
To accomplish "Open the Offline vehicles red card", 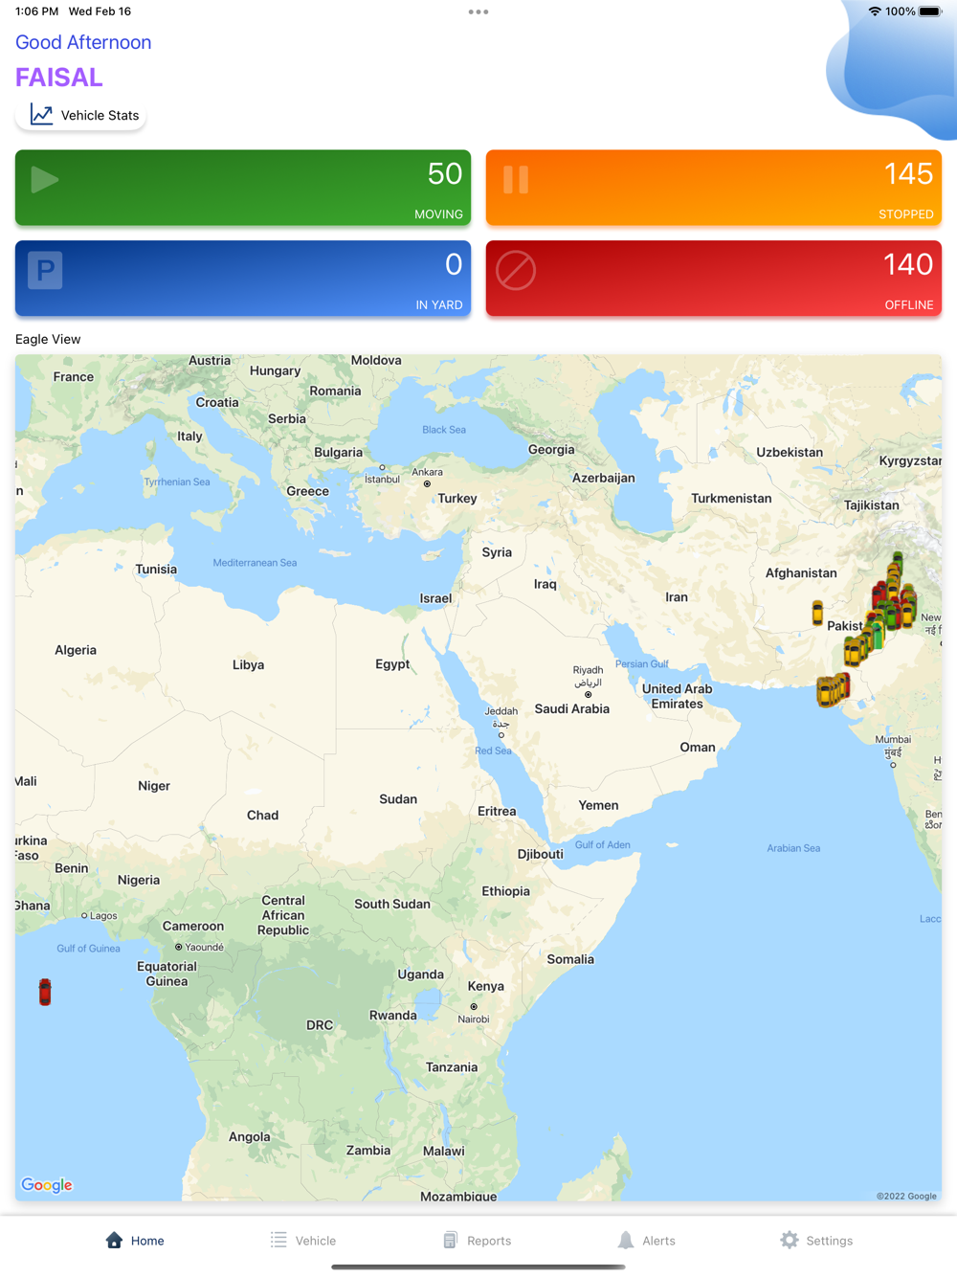I will point(714,279).
